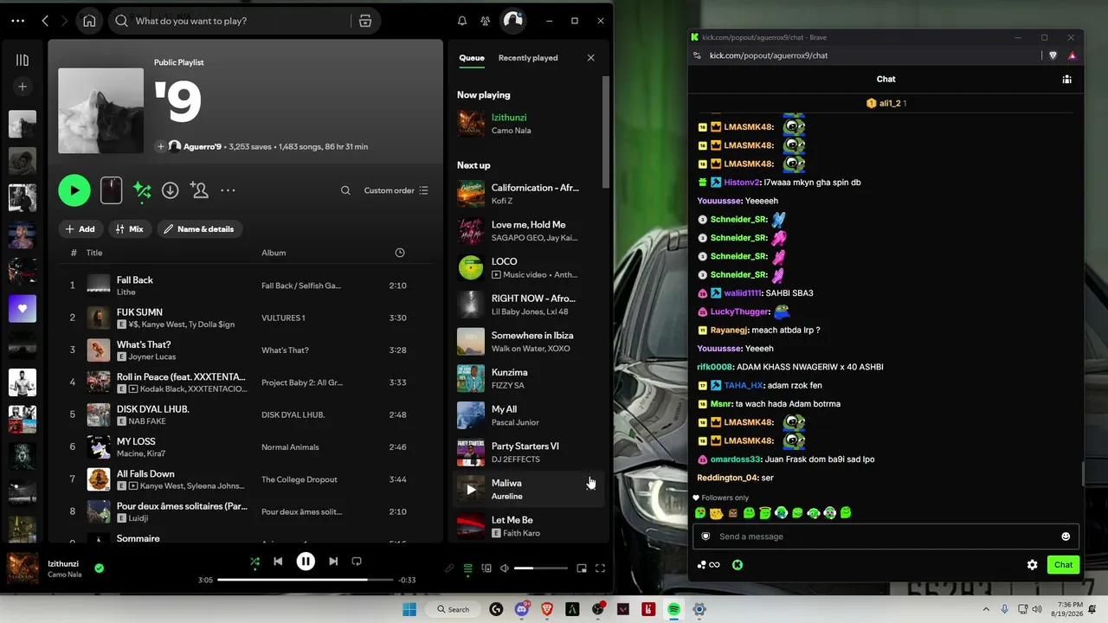Download the '9 playlist
Screen dimensions: 1108x623
171,190
